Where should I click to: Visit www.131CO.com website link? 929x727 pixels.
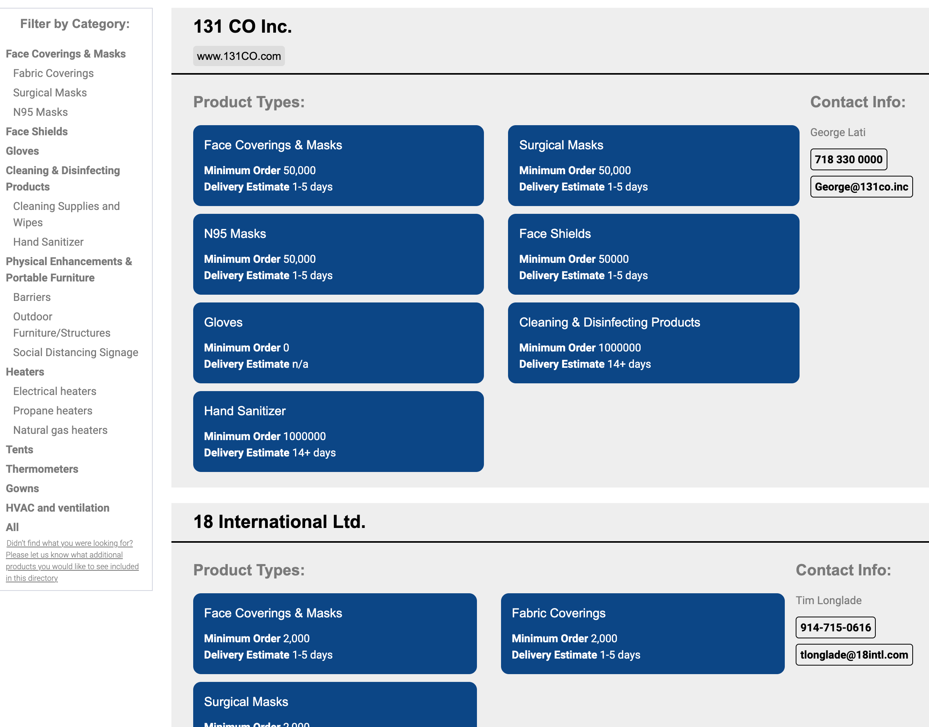click(x=239, y=56)
